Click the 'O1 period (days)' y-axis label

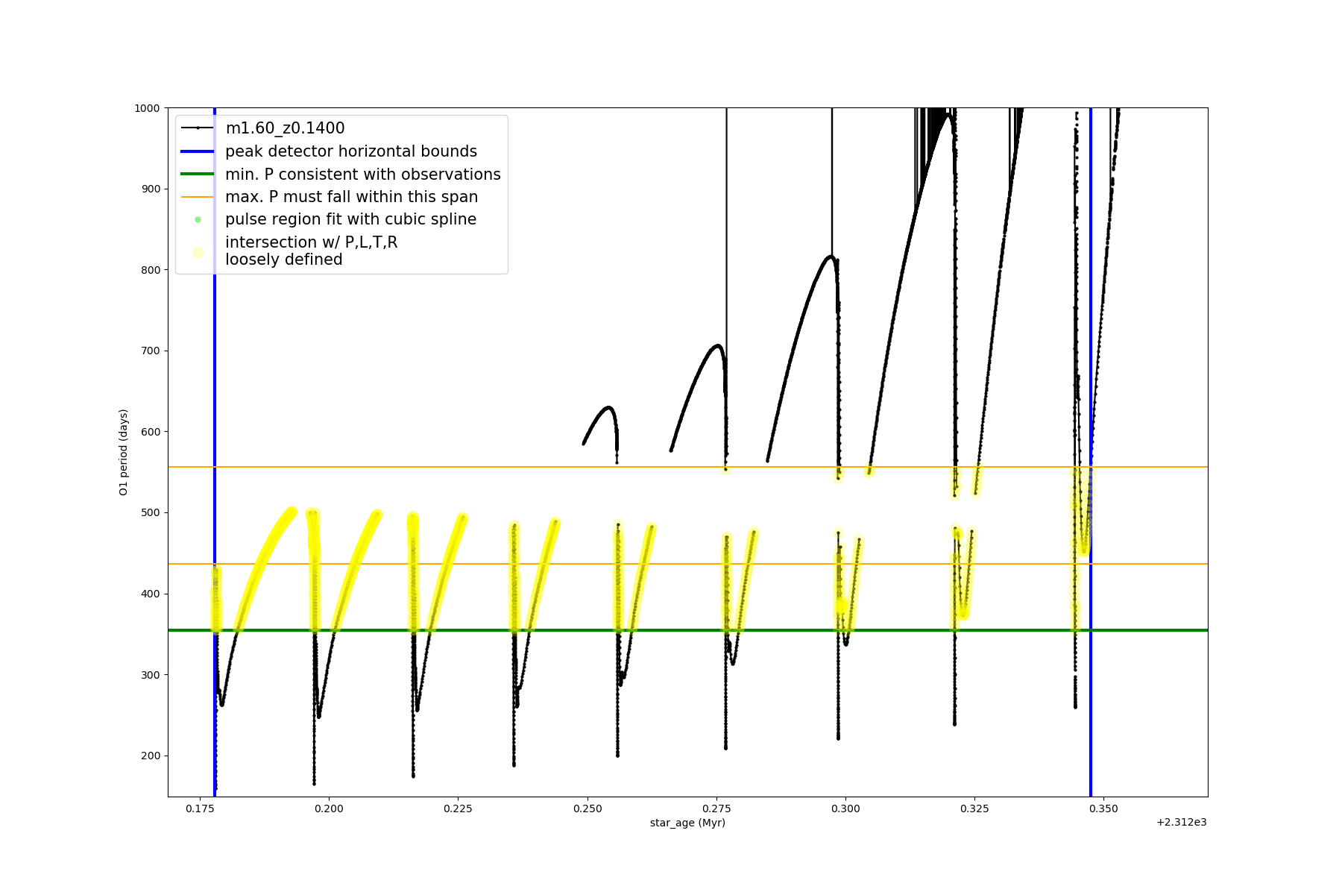[124, 452]
